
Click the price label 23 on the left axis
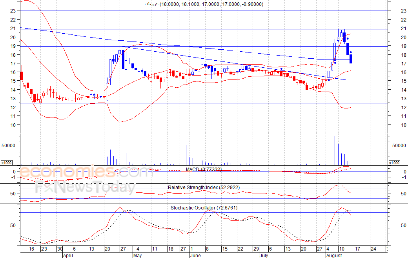[x=13, y=11]
